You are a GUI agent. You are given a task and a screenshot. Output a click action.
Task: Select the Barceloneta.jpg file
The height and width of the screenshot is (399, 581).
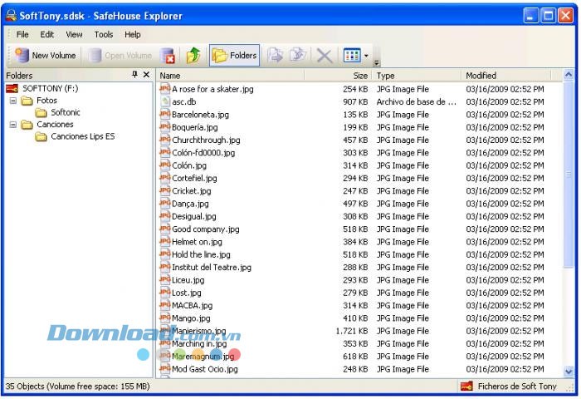click(x=200, y=115)
